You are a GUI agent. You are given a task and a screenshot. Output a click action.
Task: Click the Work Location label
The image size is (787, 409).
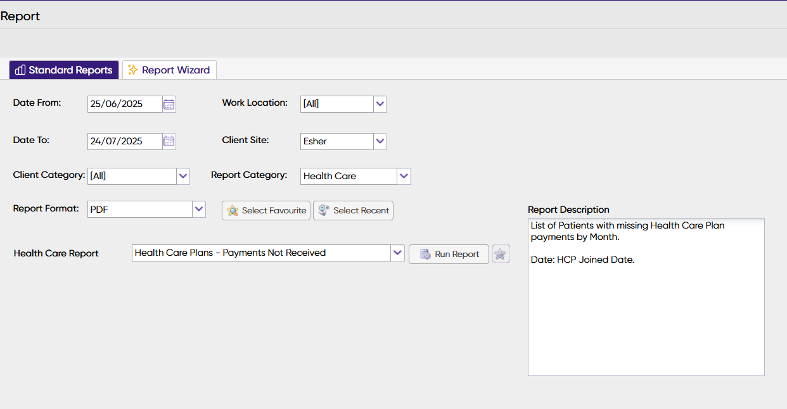click(255, 103)
